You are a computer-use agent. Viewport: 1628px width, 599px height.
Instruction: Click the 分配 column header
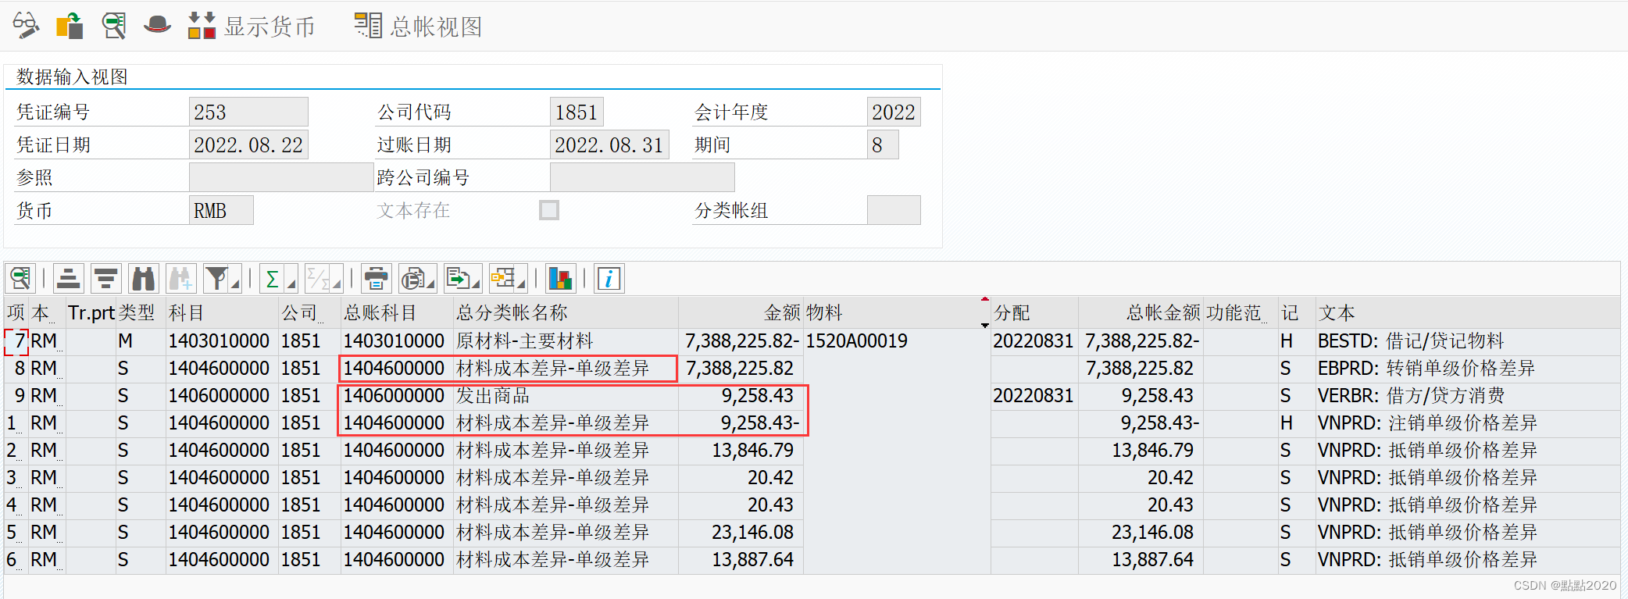pos(1034,313)
